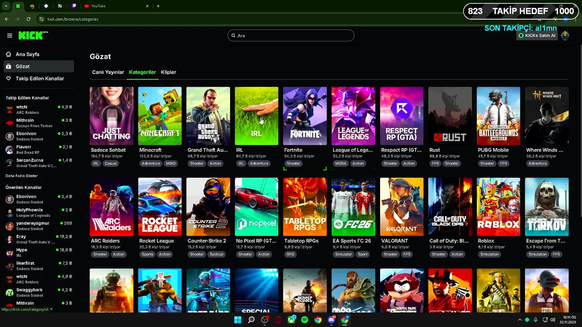This screenshot has height=327, width=582.
Task: Open Windows Start menu
Action: coord(238,320)
